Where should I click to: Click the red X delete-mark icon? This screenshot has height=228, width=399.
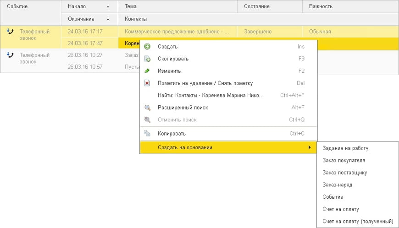coord(147,83)
